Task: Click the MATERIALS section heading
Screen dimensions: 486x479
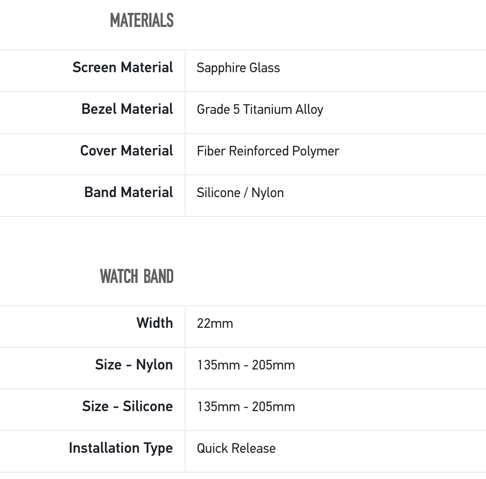Action: click(x=142, y=20)
